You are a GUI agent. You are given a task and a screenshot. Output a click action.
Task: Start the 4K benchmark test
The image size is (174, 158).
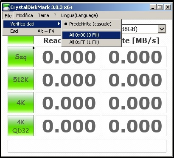click(x=21, y=103)
